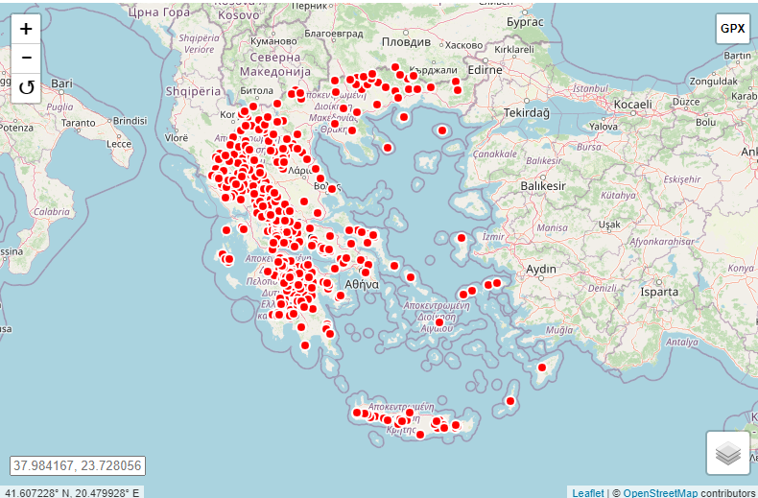Click the GPX export button

pyautogui.click(x=733, y=29)
